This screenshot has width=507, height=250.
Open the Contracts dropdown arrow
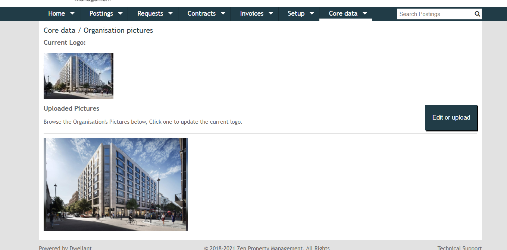pyautogui.click(x=223, y=13)
